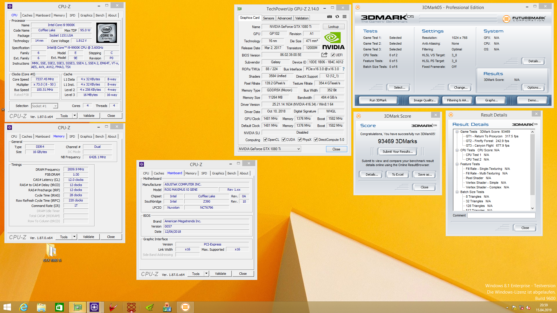
Task: Click the Result Details scrollbar down arrow
Action: click(532, 208)
